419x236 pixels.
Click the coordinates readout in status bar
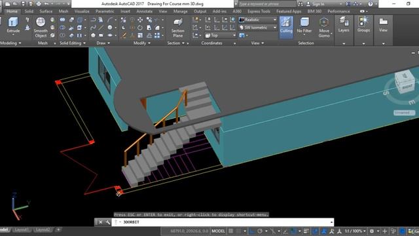189,231
